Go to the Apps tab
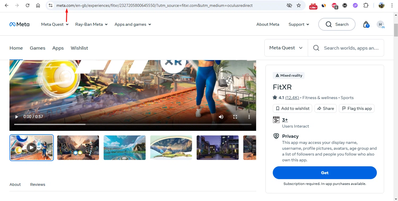Screen dimensions: 398x201 click(x=58, y=48)
